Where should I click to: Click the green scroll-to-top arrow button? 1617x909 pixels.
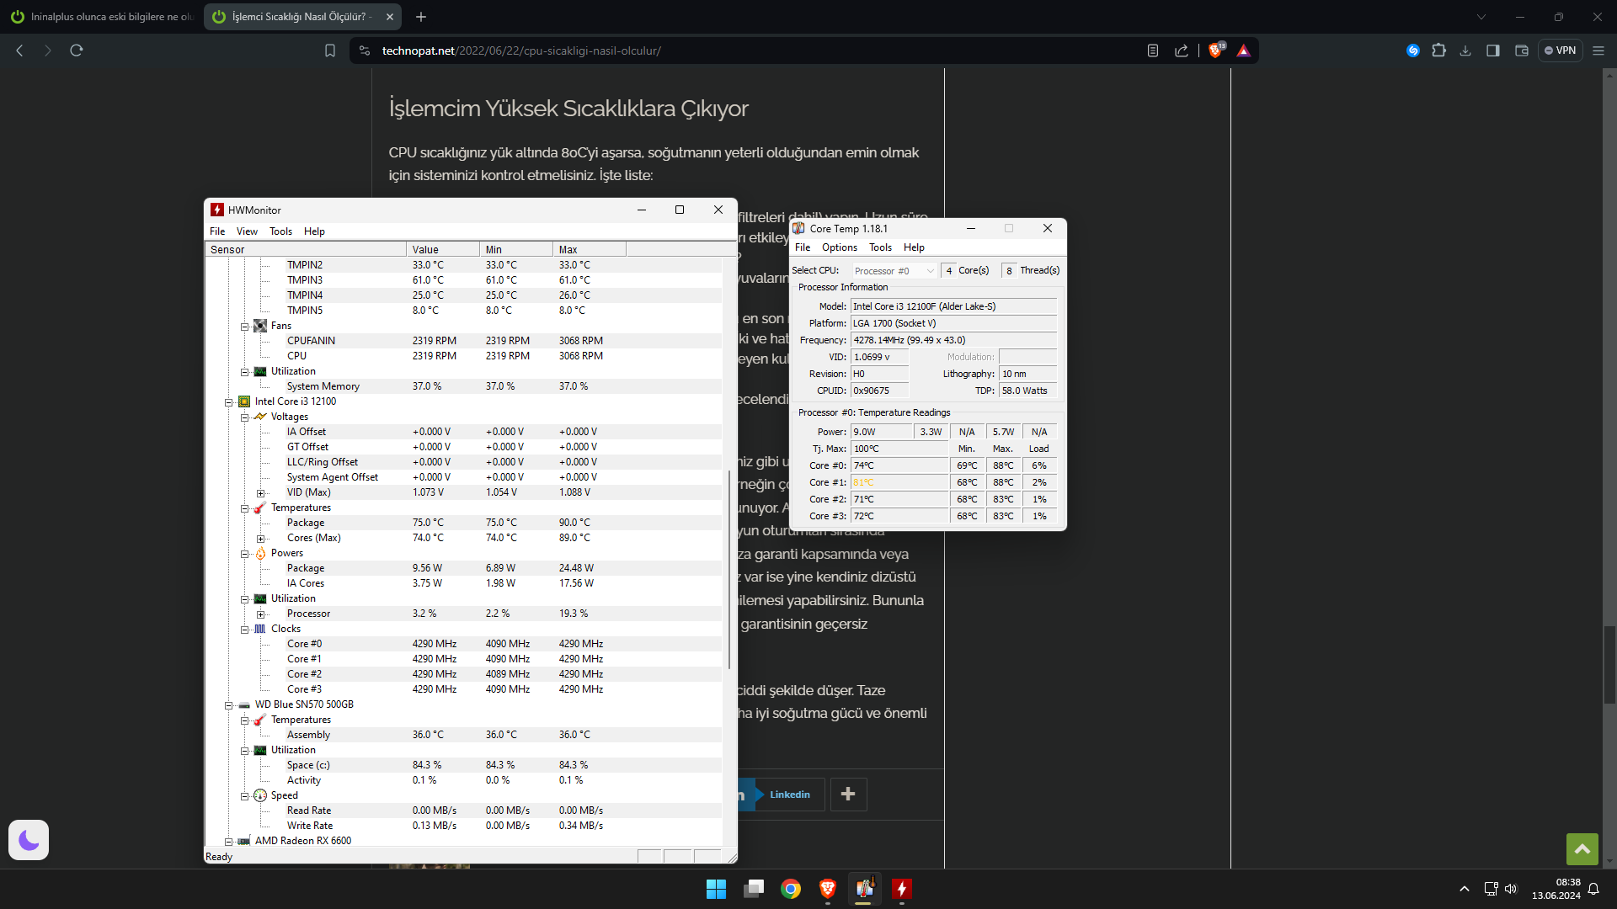[1582, 849]
